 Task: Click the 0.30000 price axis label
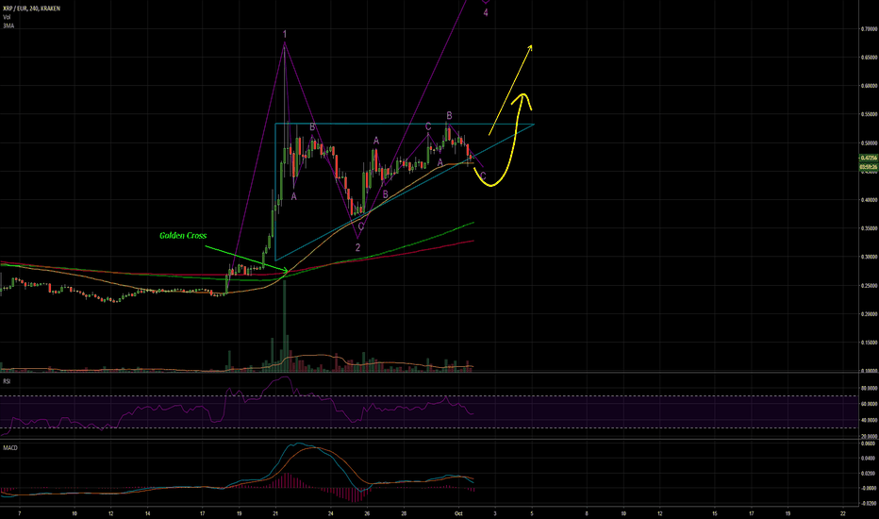point(869,257)
